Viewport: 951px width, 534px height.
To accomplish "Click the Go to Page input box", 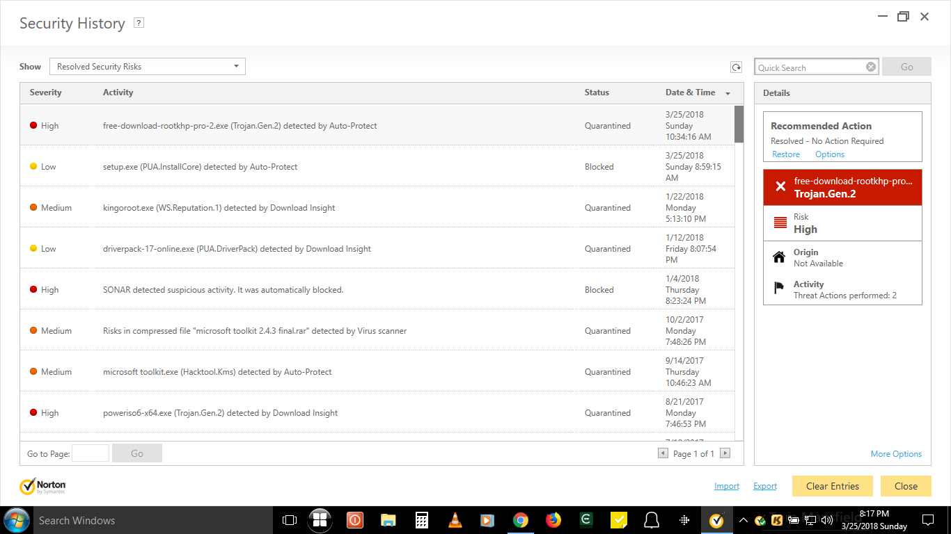I will pyautogui.click(x=91, y=453).
